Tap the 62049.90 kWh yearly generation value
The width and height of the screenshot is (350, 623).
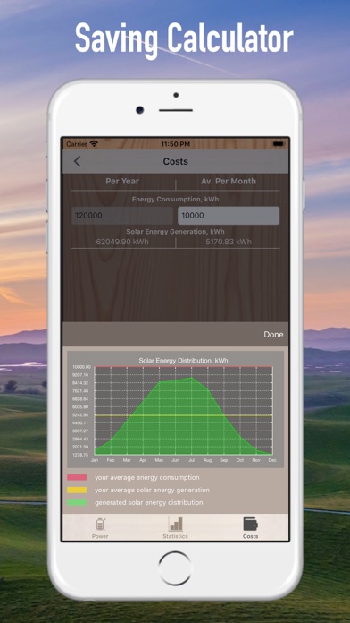[x=122, y=242]
